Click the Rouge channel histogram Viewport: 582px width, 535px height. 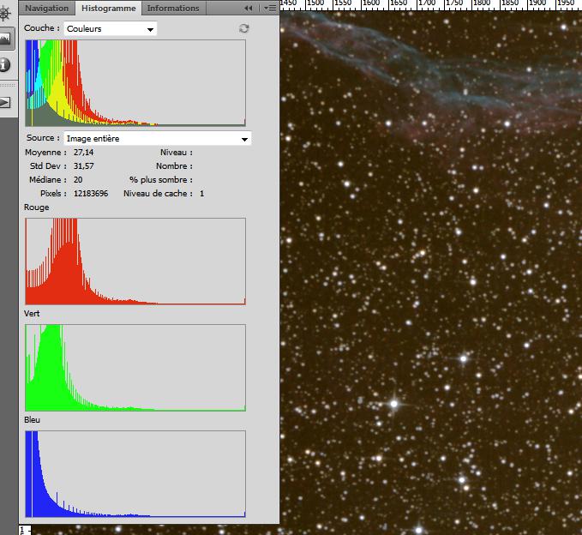pos(135,261)
